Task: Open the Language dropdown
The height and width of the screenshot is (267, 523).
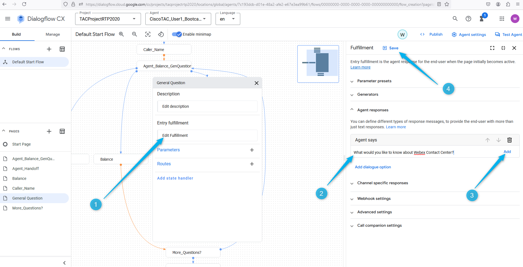Action: 228,19
